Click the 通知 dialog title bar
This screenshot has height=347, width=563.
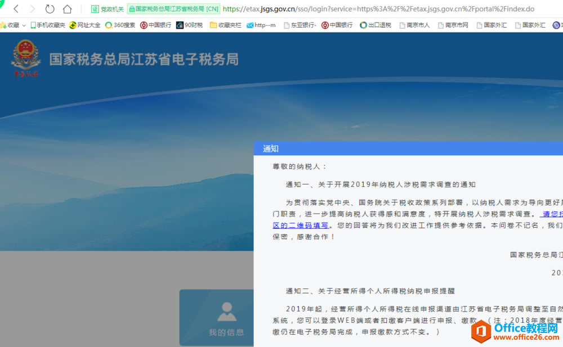pos(408,148)
